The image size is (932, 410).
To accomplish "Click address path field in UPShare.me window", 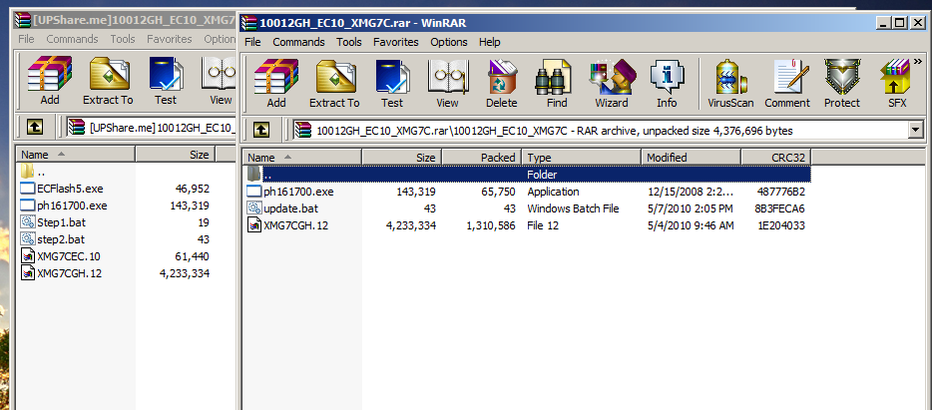I will tap(151, 127).
